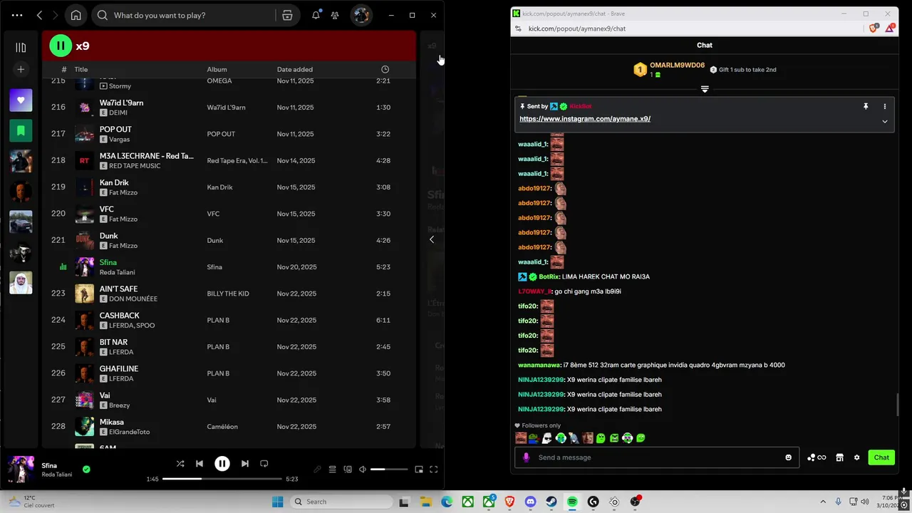Open the Now Playing album art for Sfina
This screenshot has height=513, width=912.
coord(21,470)
